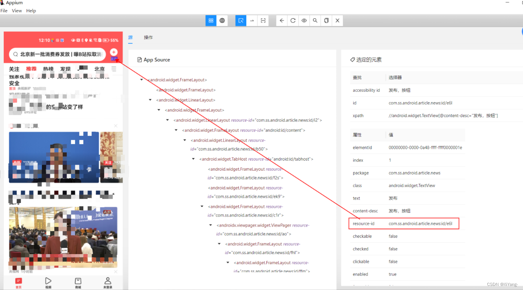Click the device Back arrow icon
Image resolution: width=523 pixels, height=290 pixels.
point(282,21)
